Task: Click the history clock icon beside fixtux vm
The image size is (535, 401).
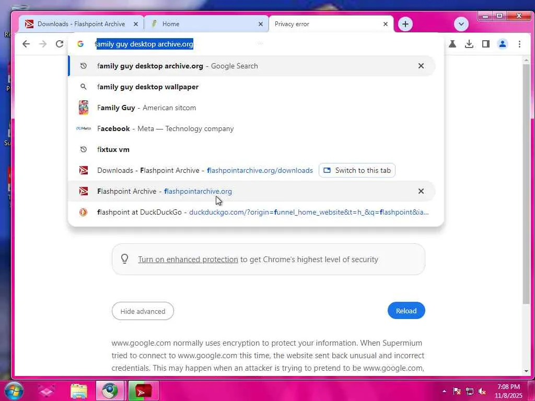Action: point(84,149)
